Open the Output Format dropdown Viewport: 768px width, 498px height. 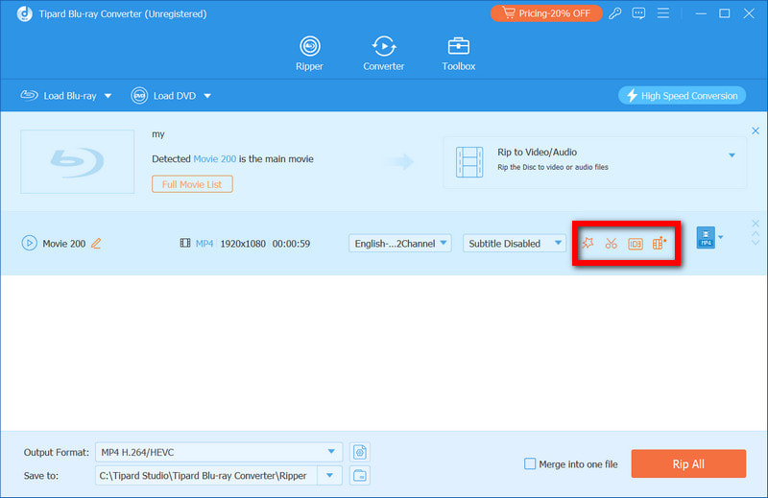[x=219, y=452]
